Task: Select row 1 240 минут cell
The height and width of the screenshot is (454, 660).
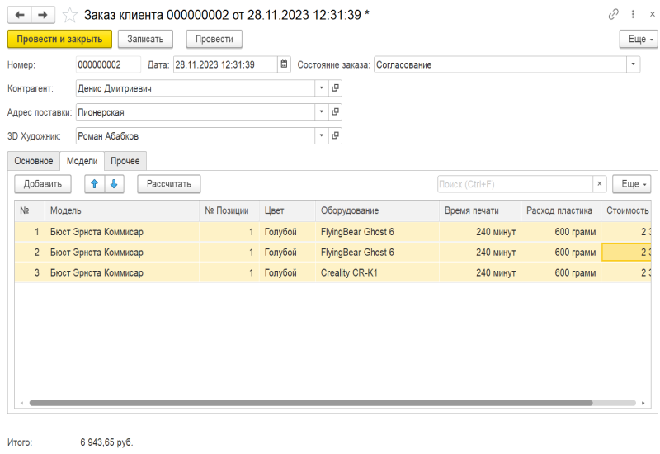Action: pos(480,232)
